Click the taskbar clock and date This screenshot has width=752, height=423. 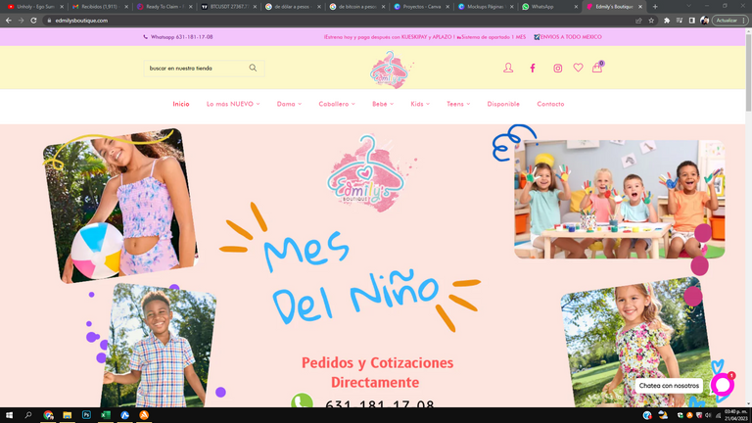(735, 415)
